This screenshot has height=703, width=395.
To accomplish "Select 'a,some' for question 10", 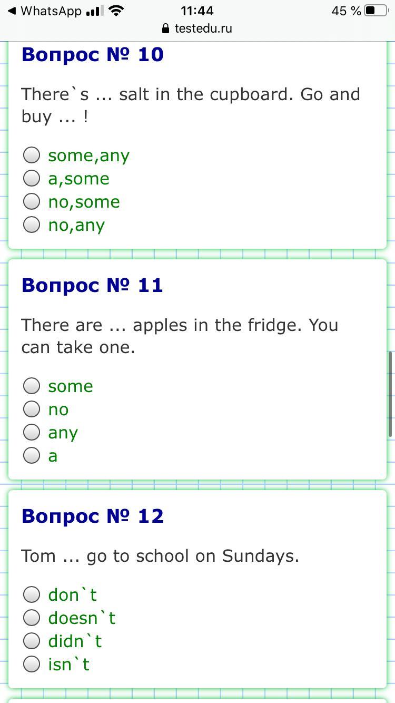I will [x=32, y=178].
